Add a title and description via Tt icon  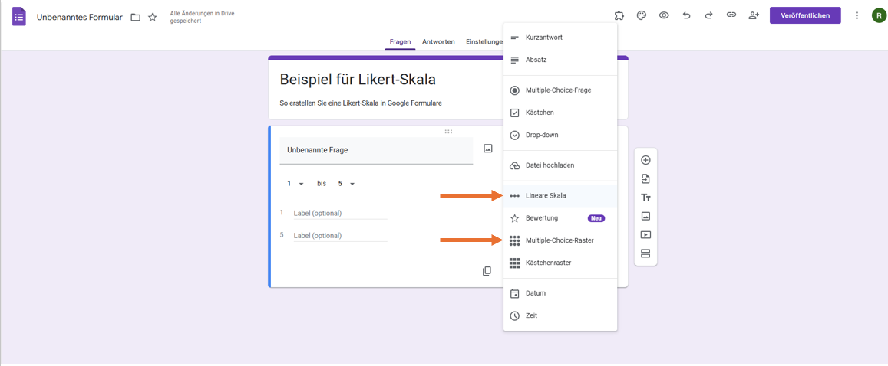point(645,198)
